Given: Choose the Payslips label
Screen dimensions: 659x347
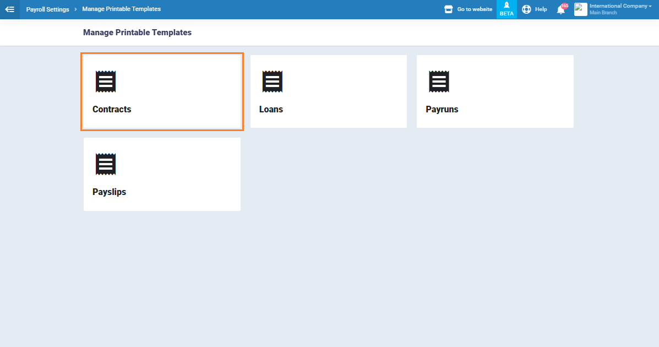Looking at the screenshot, I should point(109,192).
